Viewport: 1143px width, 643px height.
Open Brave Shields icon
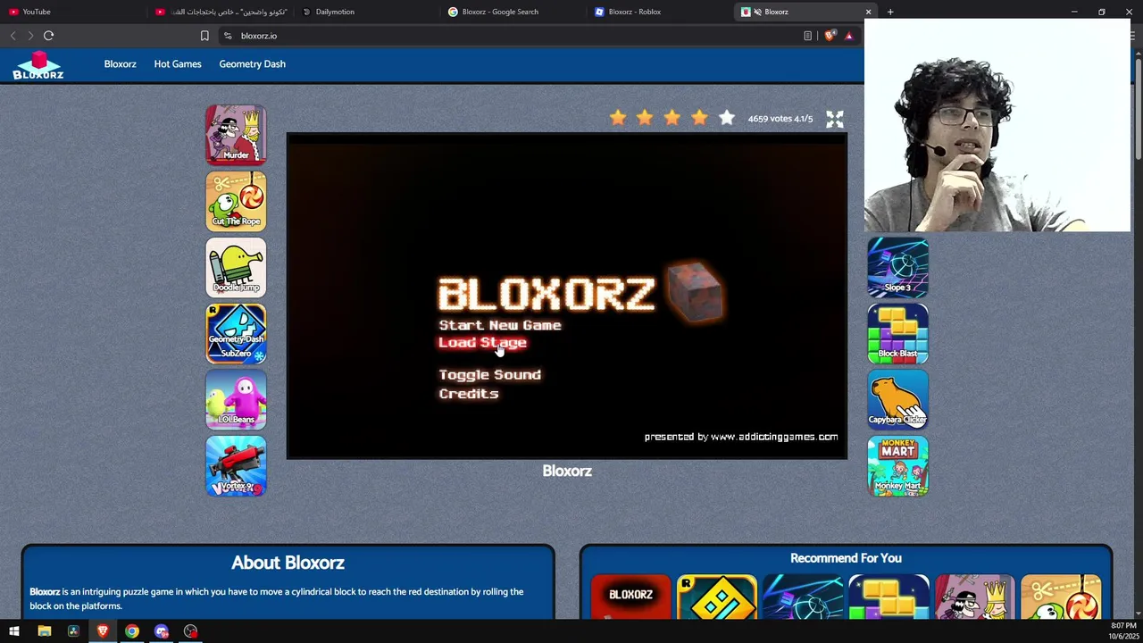830,36
